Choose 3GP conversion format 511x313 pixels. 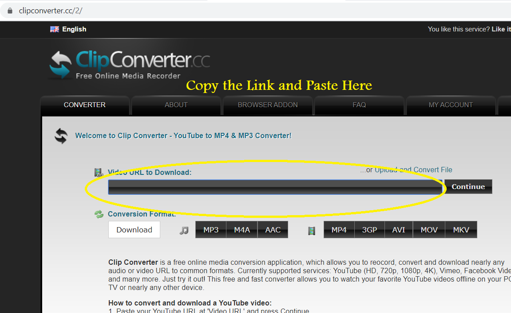[369, 230]
